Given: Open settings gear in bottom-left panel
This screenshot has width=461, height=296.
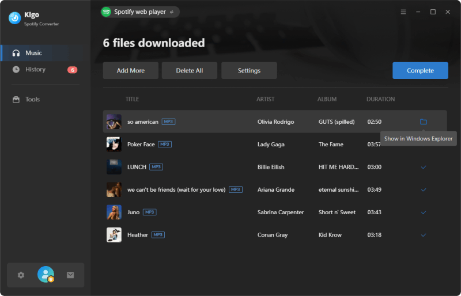Looking at the screenshot, I should click(x=21, y=275).
